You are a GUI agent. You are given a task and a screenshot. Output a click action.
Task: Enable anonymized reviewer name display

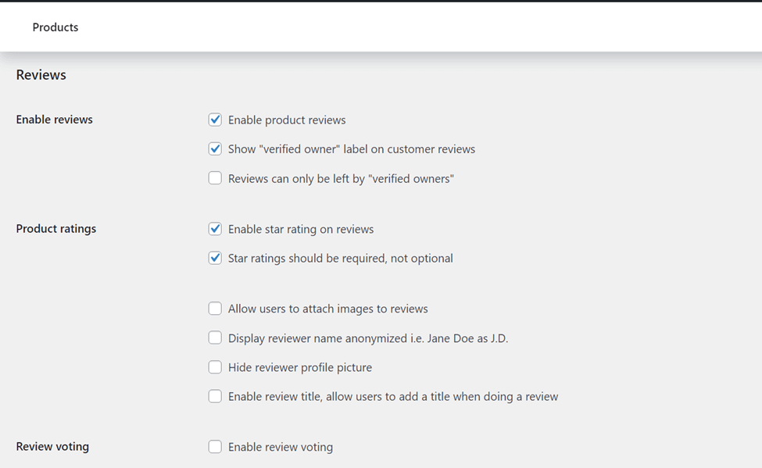pyautogui.click(x=215, y=338)
